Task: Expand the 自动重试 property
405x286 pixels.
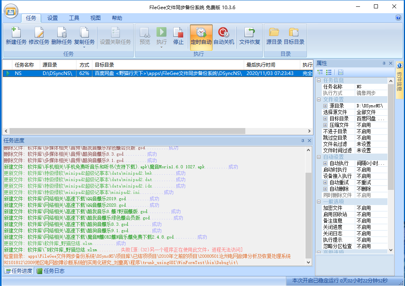Action: [x=325, y=182]
